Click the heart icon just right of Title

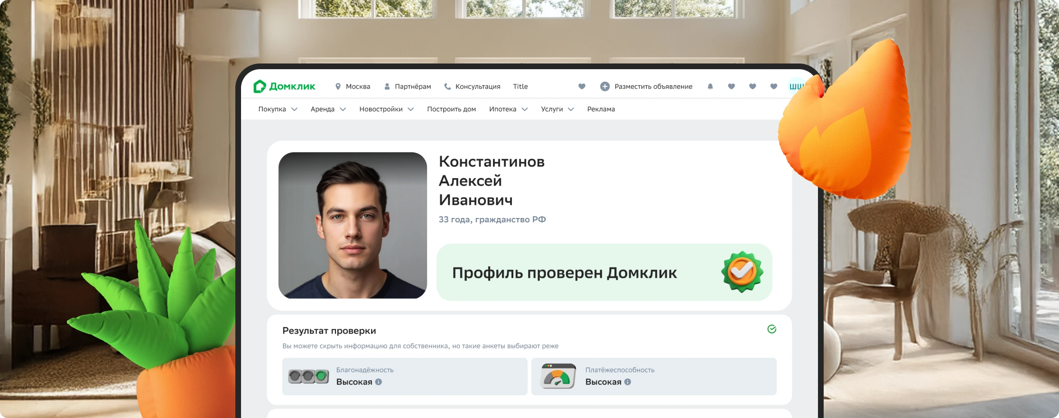[582, 86]
